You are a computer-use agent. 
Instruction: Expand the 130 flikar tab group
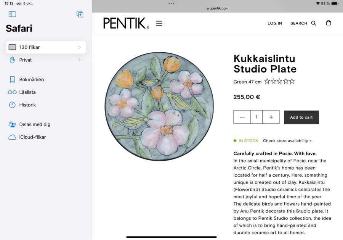coord(79,47)
